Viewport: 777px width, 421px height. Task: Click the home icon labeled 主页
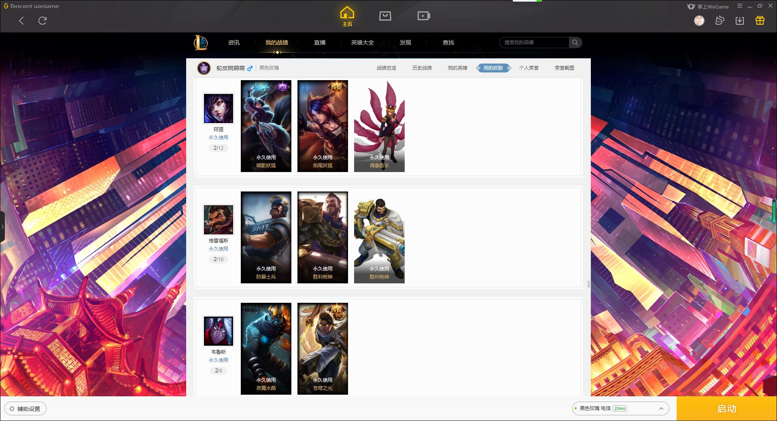pos(347,16)
